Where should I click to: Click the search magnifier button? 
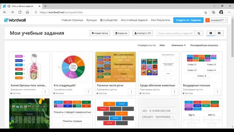(199, 33)
